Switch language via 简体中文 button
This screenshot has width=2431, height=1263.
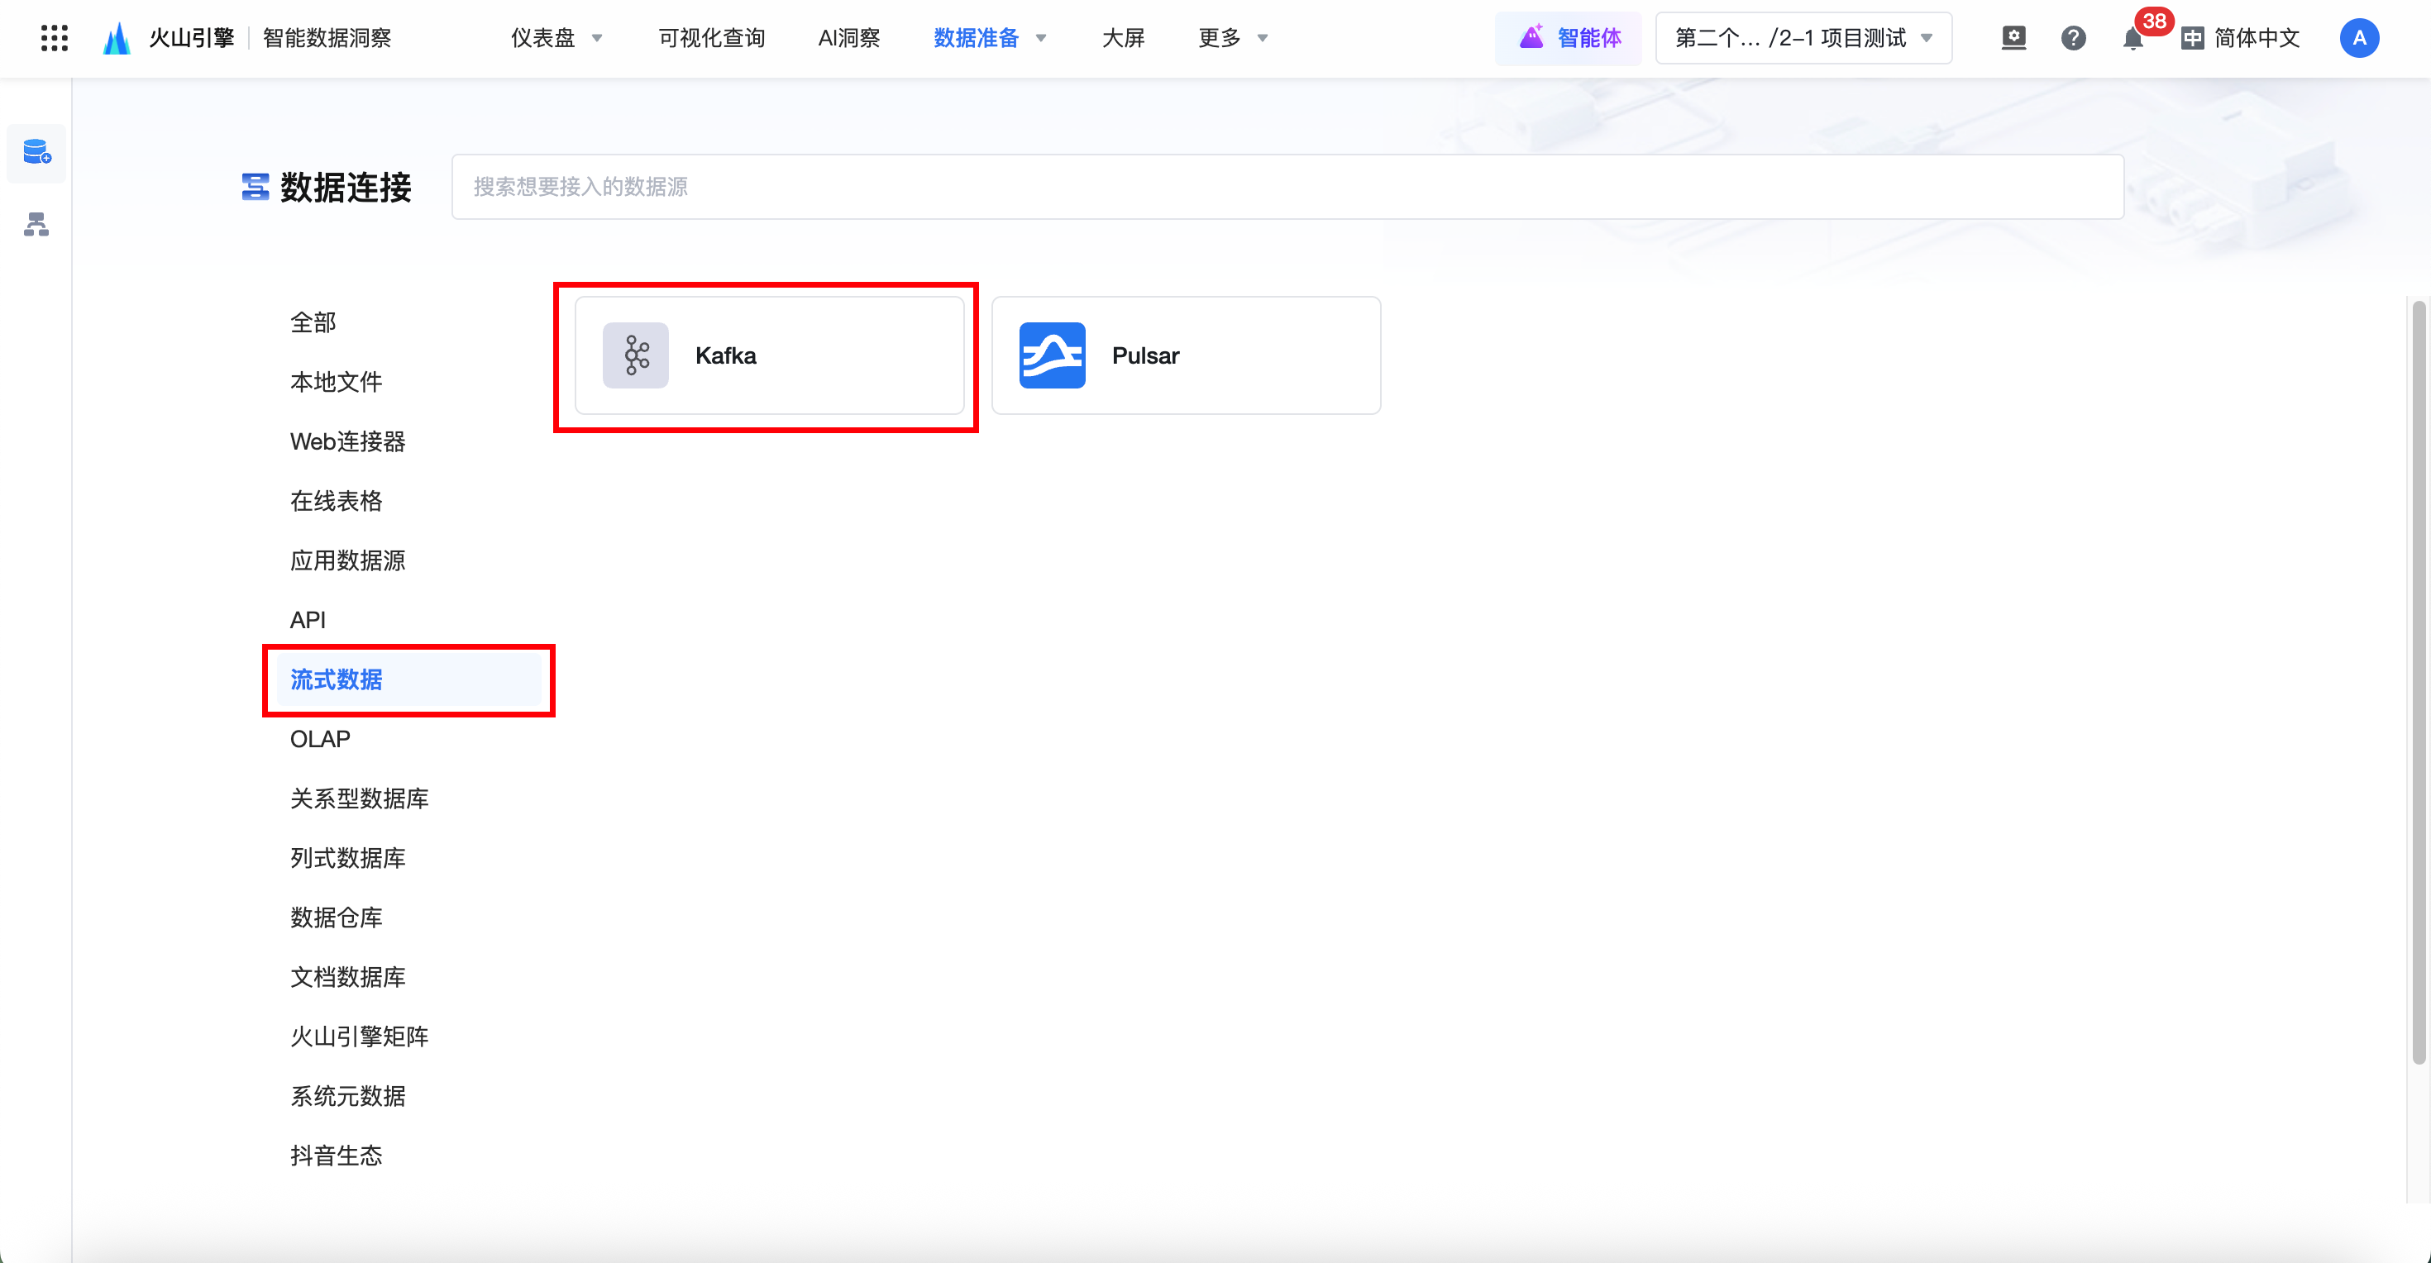(x=2242, y=39)
